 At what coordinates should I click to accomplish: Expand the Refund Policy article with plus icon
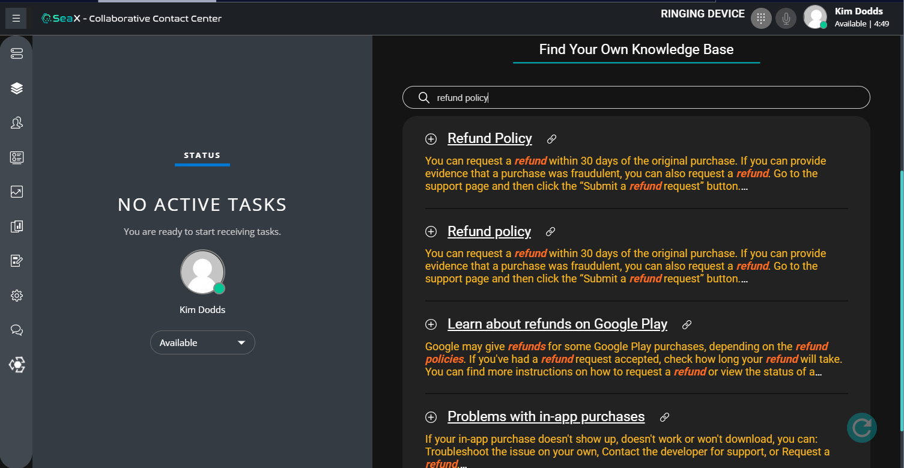click(x=431, y=139)
